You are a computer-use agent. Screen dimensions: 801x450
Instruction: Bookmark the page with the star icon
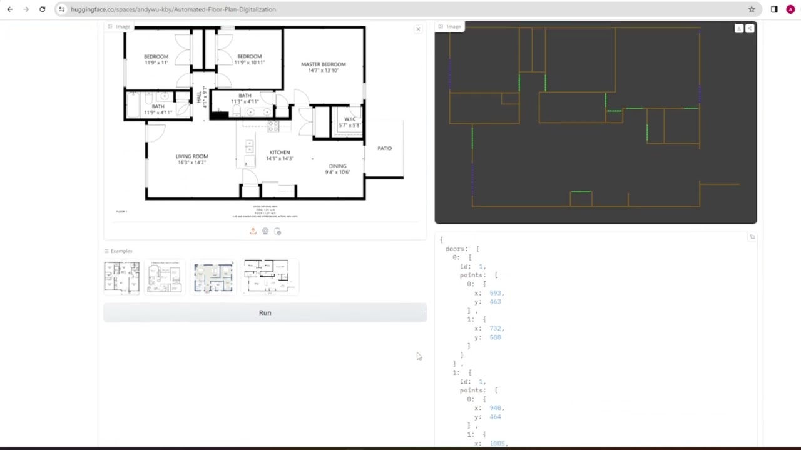click(x=751, y=9)
